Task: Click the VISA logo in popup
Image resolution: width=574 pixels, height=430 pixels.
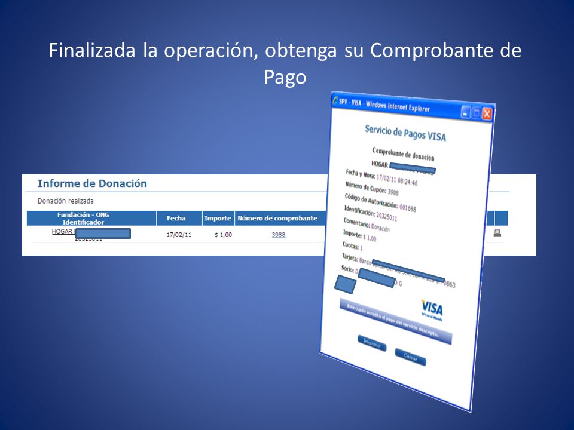Action: tap(432, 310)
